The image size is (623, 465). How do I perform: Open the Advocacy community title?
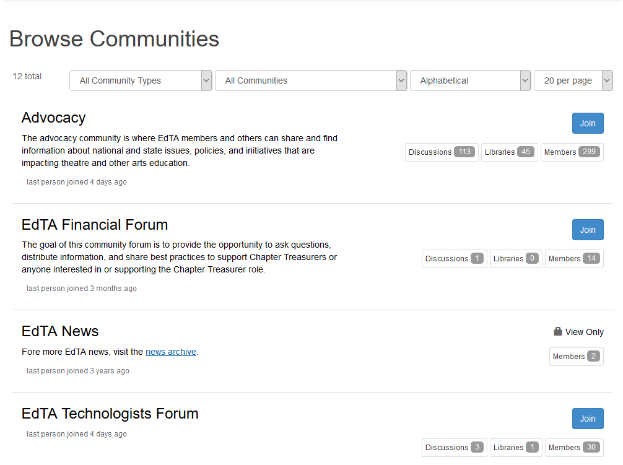tap(53, 118)
